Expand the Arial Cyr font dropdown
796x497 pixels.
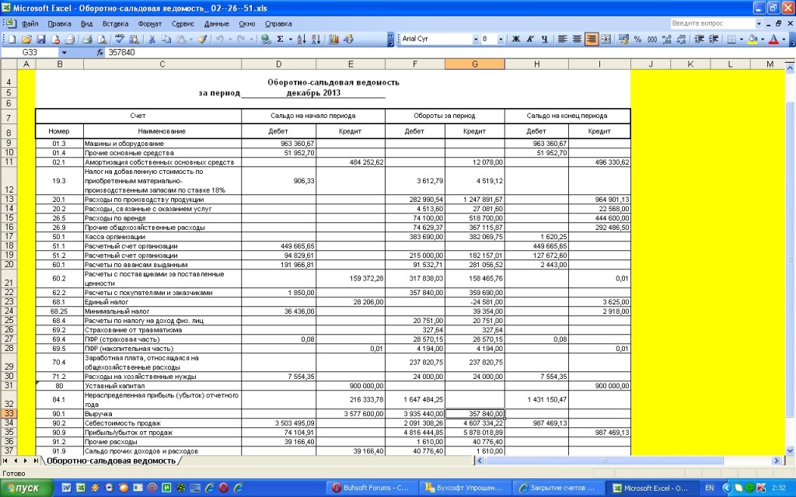[476, 39]
